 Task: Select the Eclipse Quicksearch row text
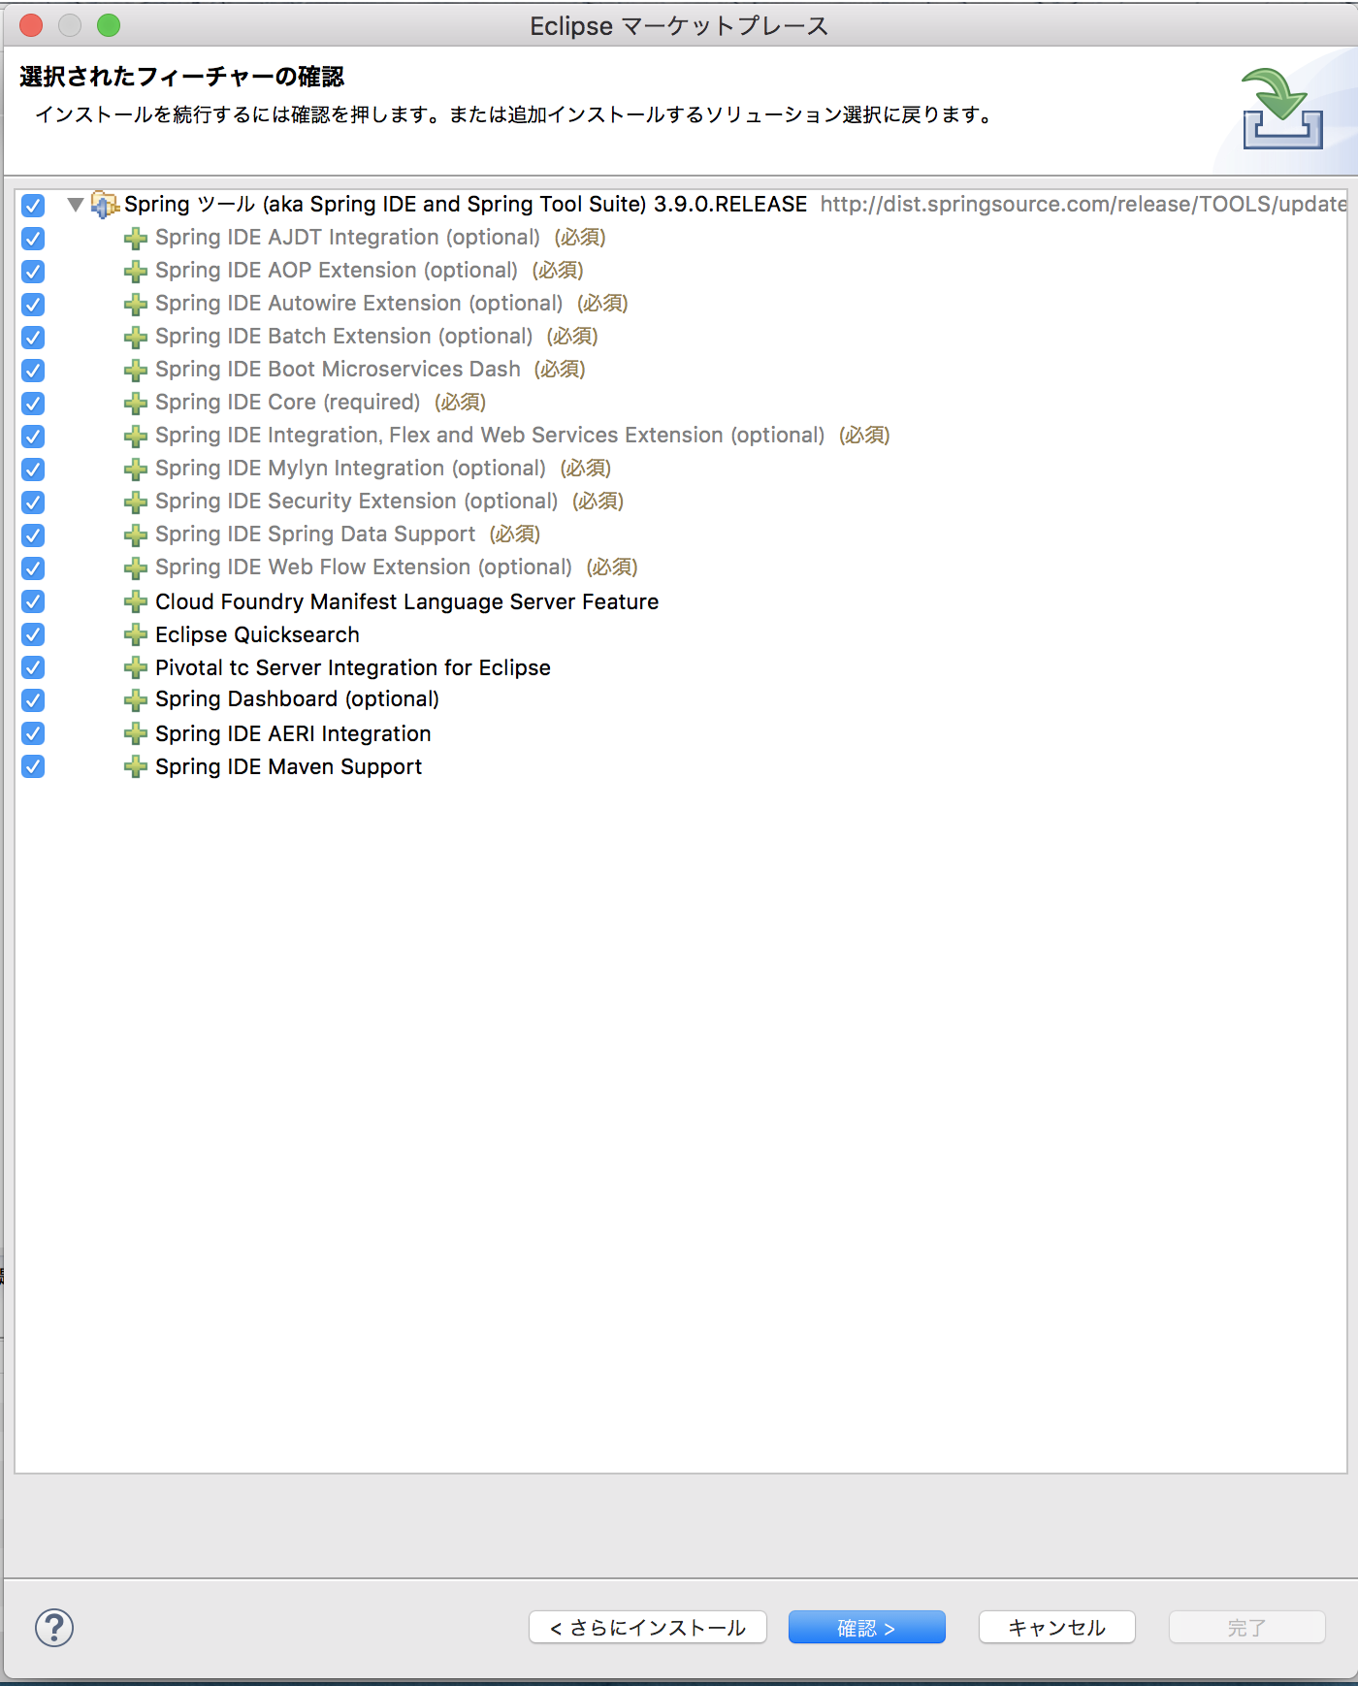(x=257, y=634)
